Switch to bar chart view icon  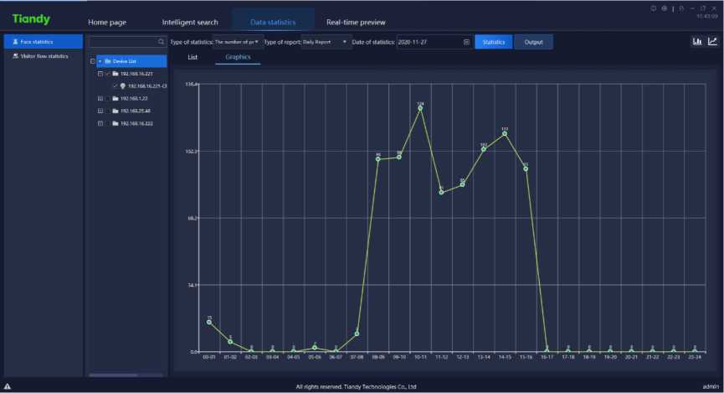696,41
